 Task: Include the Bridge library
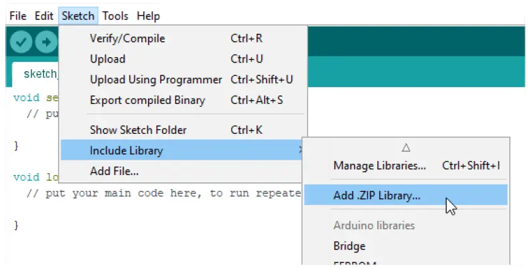click(349, 246)
